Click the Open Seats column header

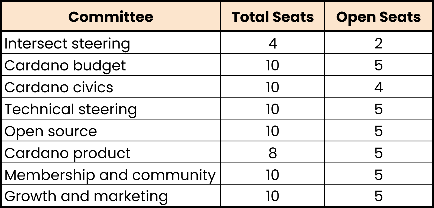point(378,17)
